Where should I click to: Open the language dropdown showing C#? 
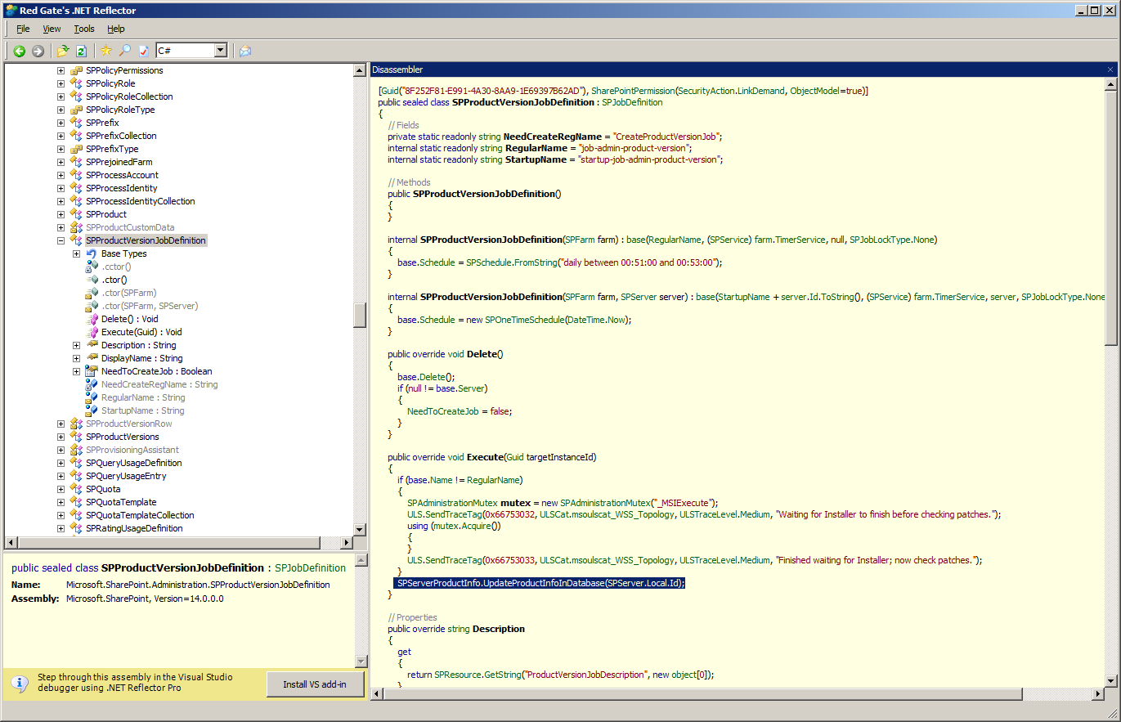[220, 51]
